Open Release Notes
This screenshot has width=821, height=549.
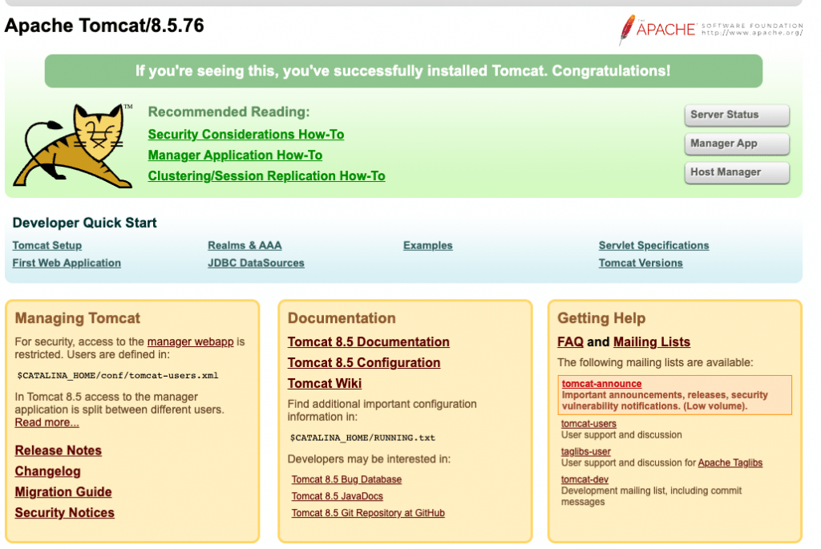[x=58, y=450]
